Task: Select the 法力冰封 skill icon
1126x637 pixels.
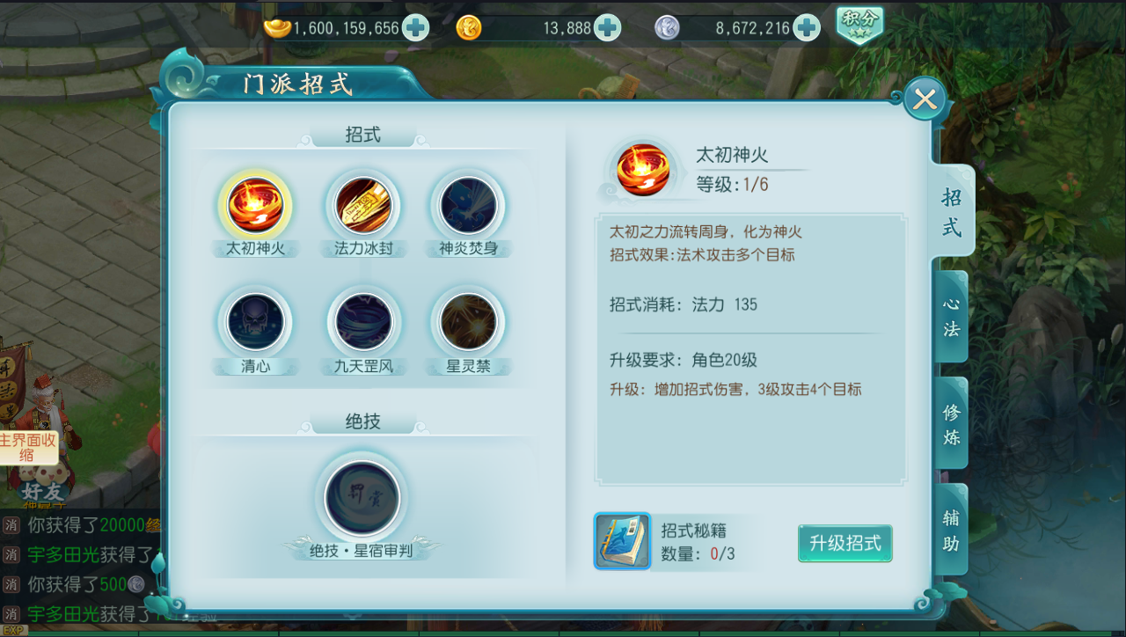Action: (362, 205)
